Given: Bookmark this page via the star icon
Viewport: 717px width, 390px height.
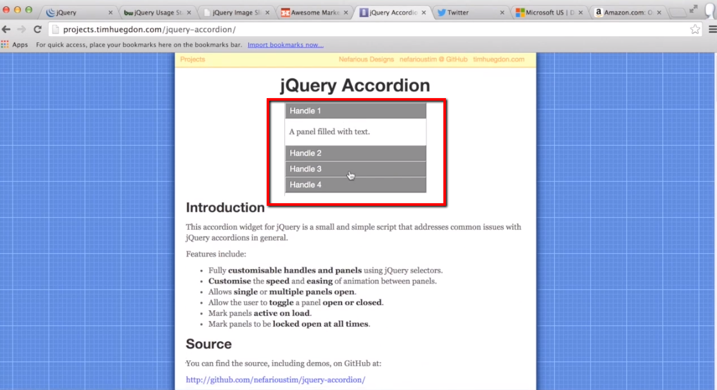Looking at the screenshot, I should (695, 28).
